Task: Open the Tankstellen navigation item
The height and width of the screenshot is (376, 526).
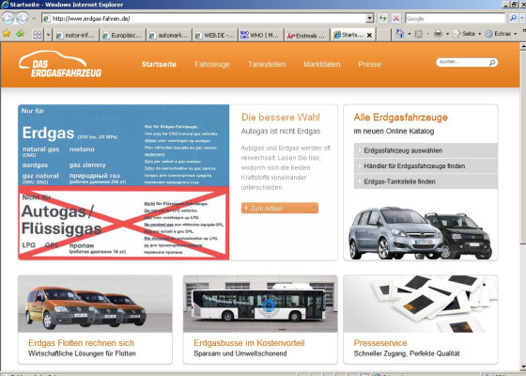Action: (x=267, y=64)
